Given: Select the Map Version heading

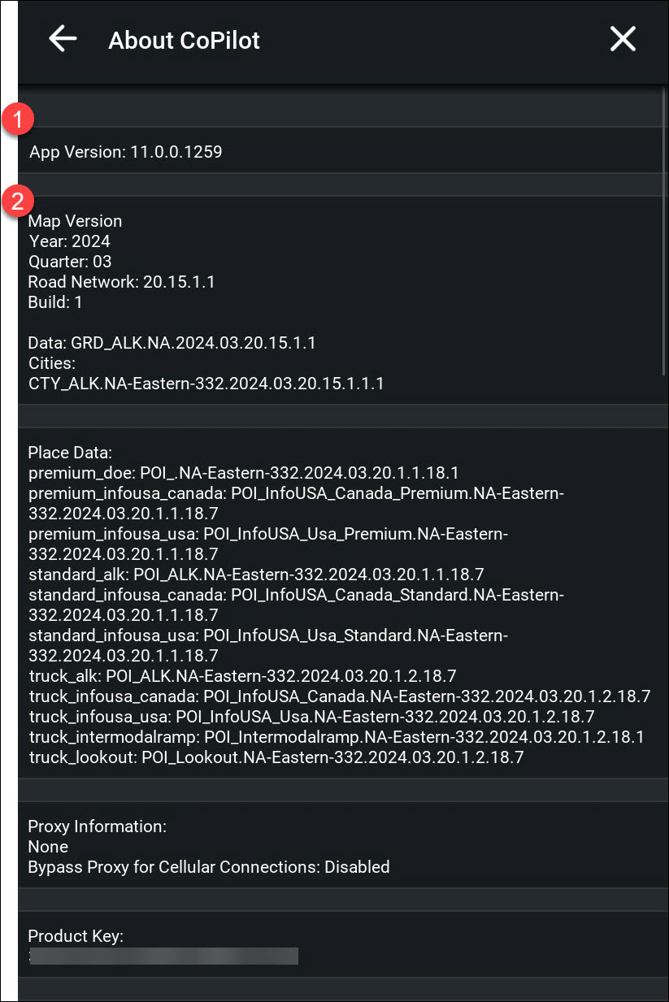Looking at the screenshot, I should [75, 221].
